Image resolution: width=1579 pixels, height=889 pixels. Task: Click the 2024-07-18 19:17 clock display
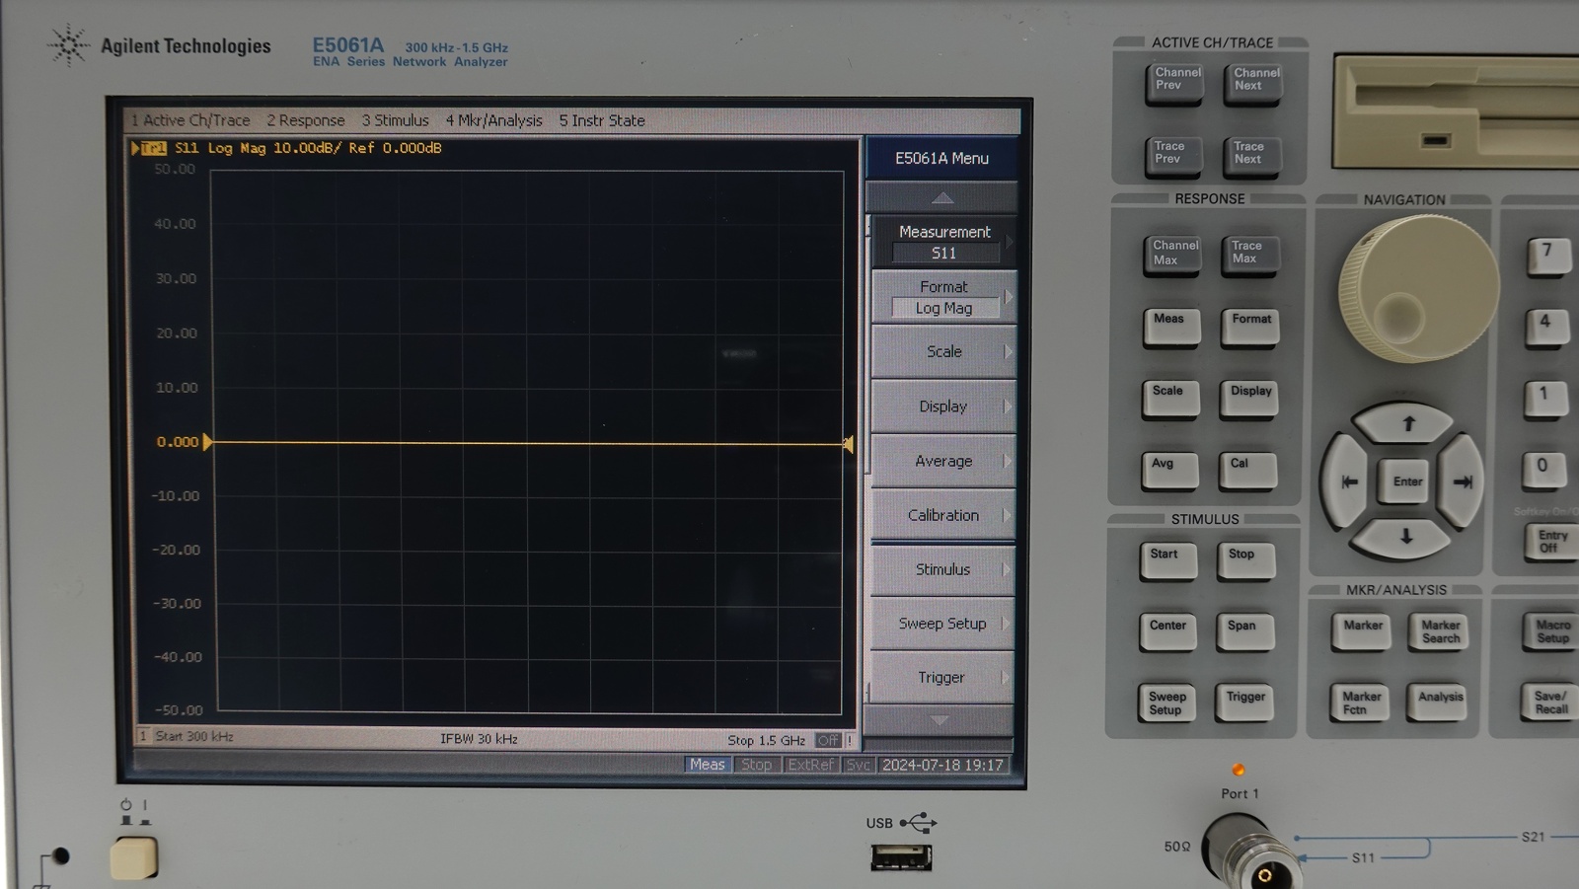(x=944, y=764)
